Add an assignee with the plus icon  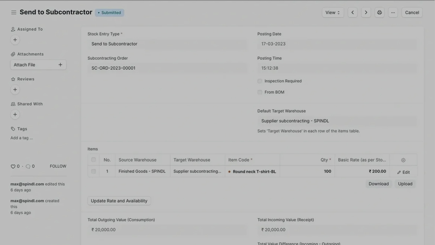point(15,40)
